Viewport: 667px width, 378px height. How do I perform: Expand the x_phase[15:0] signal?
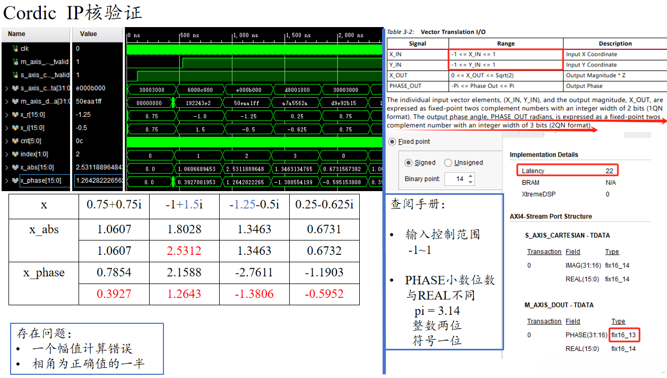pyautogui.click(x=6, y=181)
